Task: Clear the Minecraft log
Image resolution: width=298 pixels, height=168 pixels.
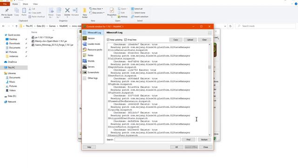Action: tap(204, 40)
